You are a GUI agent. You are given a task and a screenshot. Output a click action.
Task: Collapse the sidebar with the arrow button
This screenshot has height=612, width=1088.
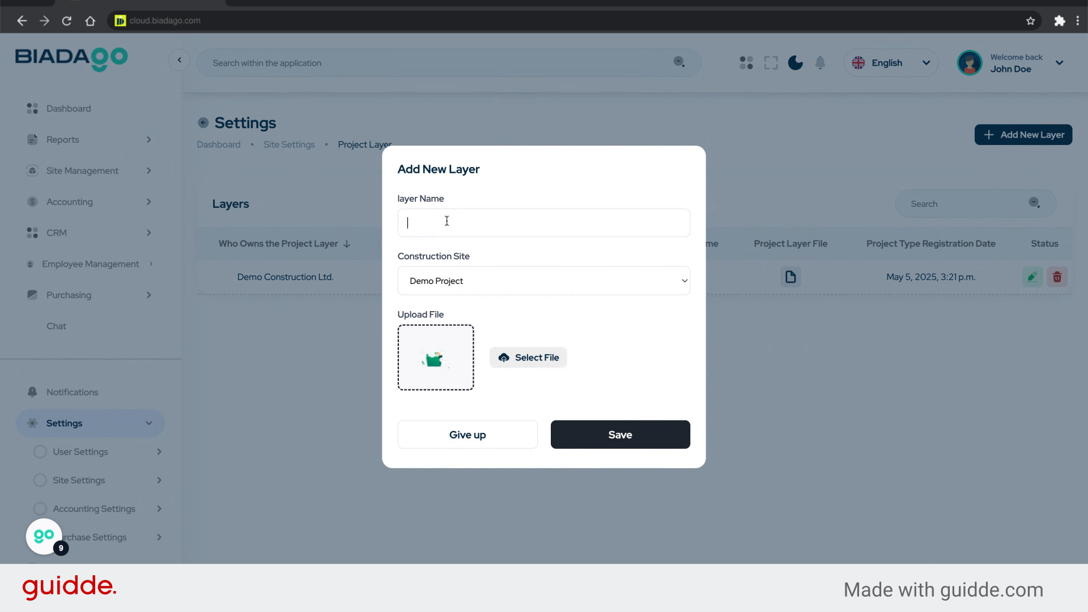[179, 60]
